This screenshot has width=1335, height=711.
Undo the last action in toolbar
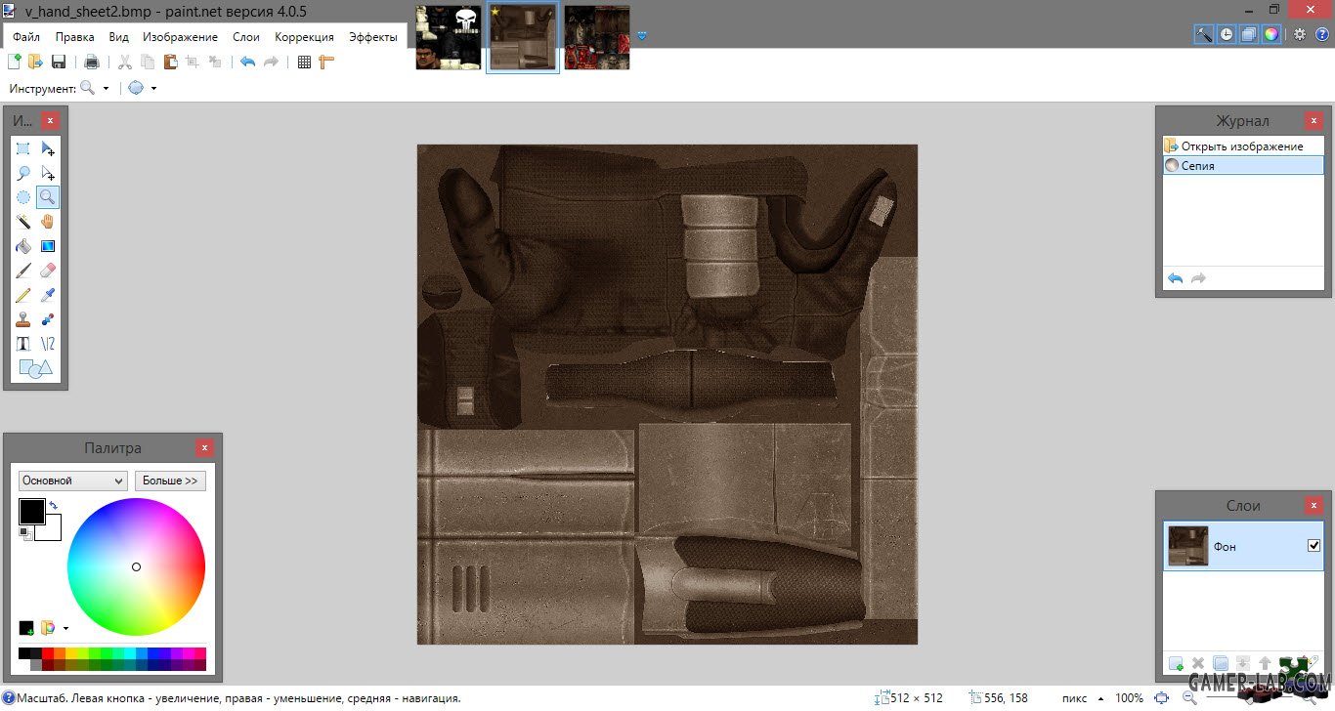(x=247, y=62)
